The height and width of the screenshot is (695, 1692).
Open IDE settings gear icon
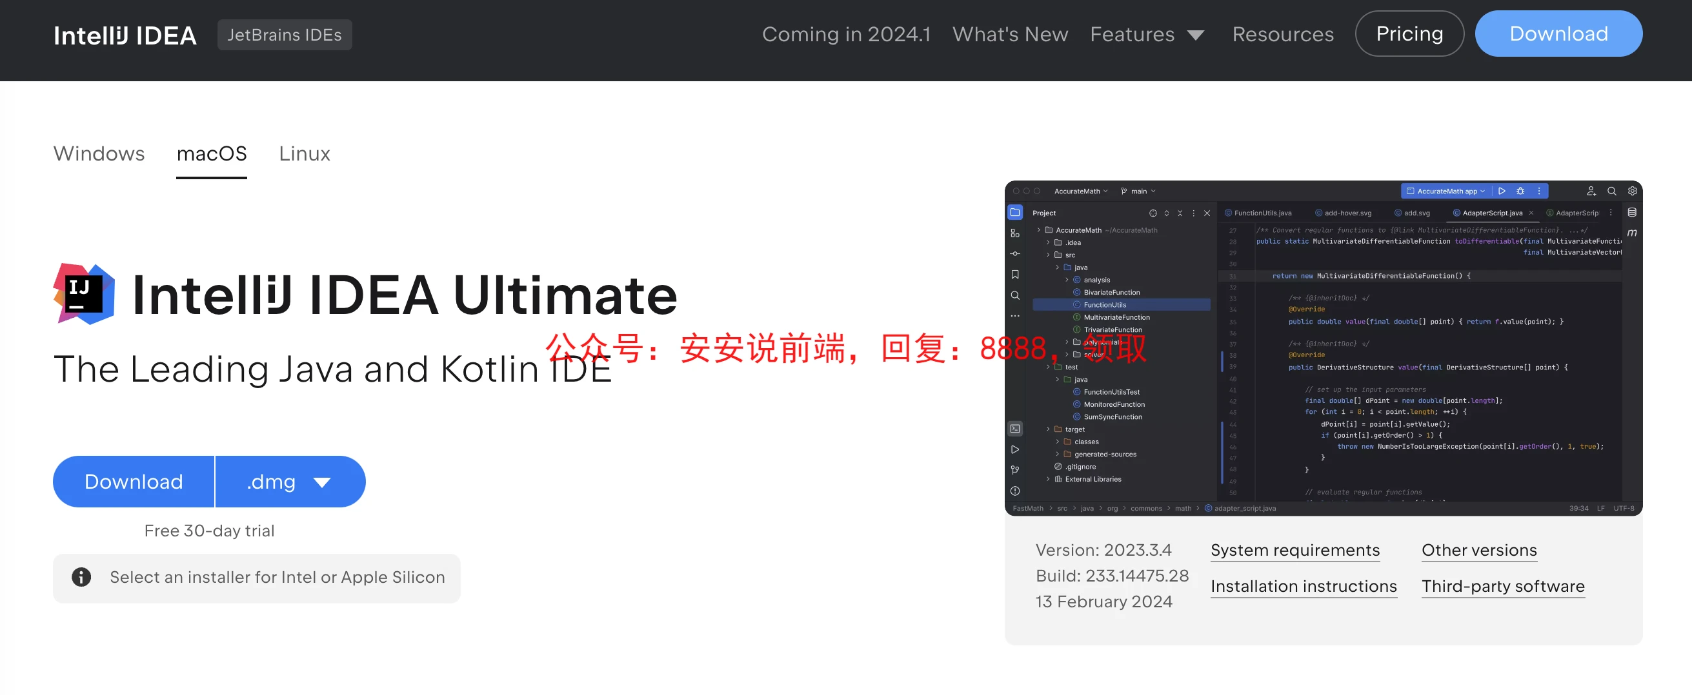[1631, 191]
